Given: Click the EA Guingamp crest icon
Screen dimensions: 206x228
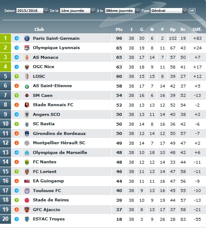Looking at the screenshot, I should coord(27,181).
